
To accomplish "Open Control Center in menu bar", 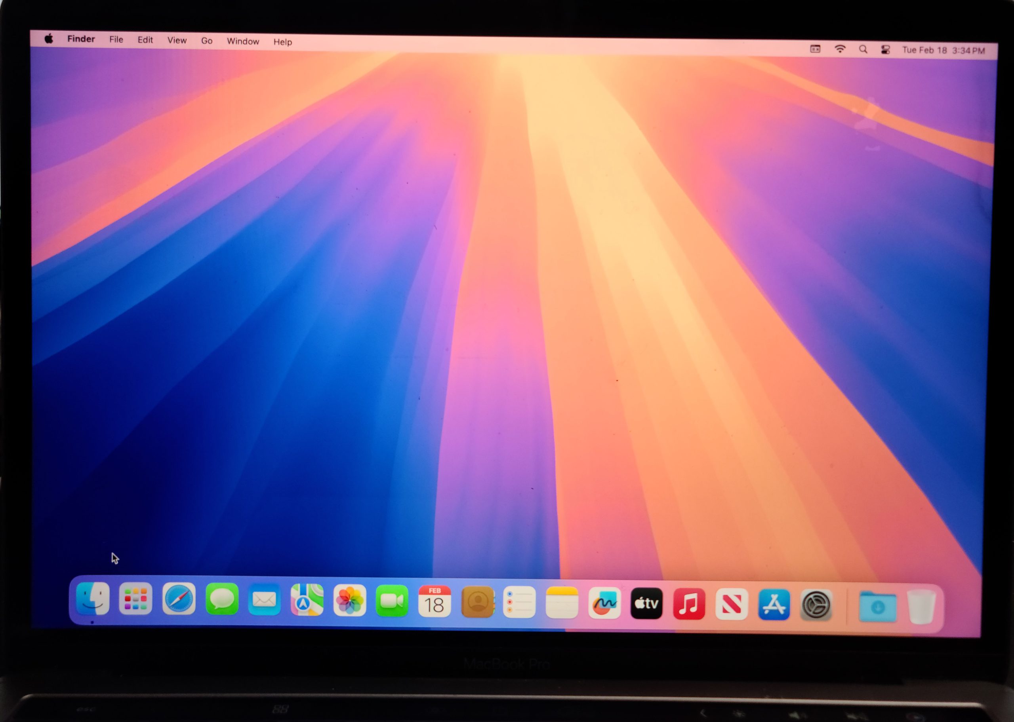I will coord(885,50).
